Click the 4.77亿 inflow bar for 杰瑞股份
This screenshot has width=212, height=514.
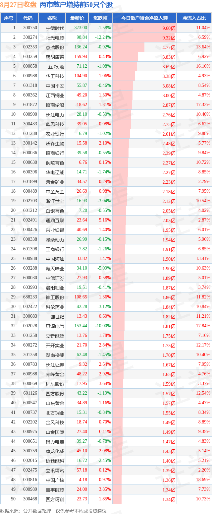[129, 47]
